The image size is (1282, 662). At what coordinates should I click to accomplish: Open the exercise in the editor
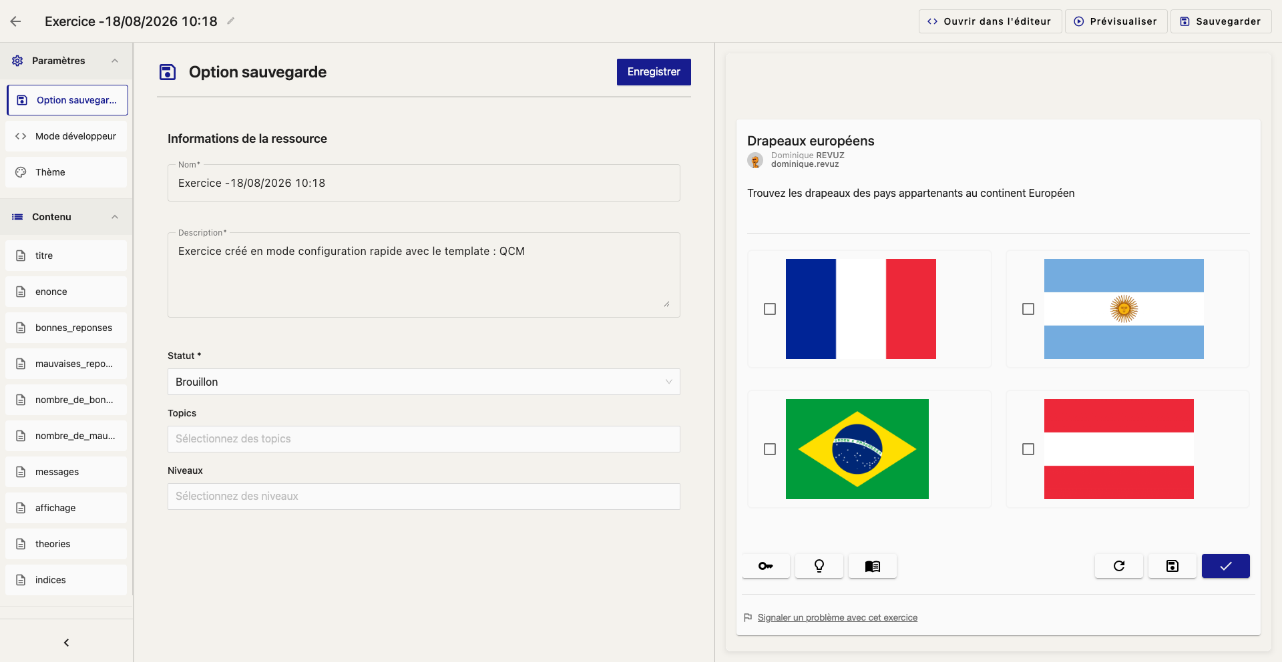(x=990, y=21)
